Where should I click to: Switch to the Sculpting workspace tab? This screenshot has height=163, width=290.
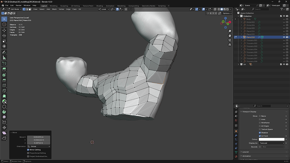click(x=64, y=6)
